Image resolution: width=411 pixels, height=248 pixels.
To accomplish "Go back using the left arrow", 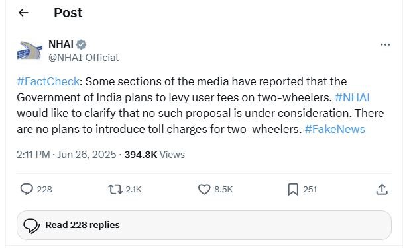I will [23, 13].
